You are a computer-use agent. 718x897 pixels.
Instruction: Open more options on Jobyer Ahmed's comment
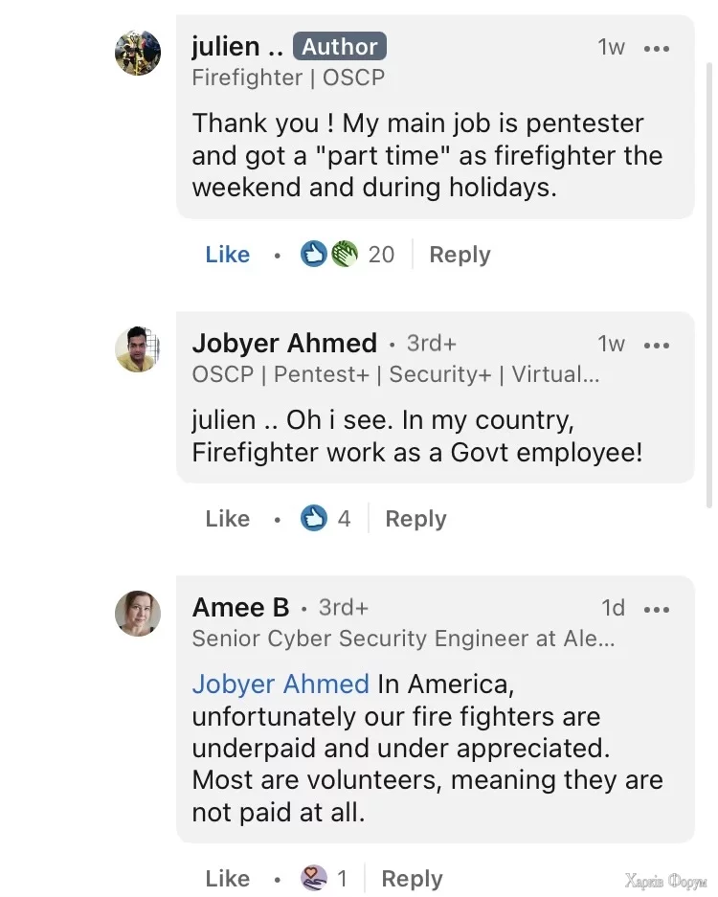pos(657,345)
